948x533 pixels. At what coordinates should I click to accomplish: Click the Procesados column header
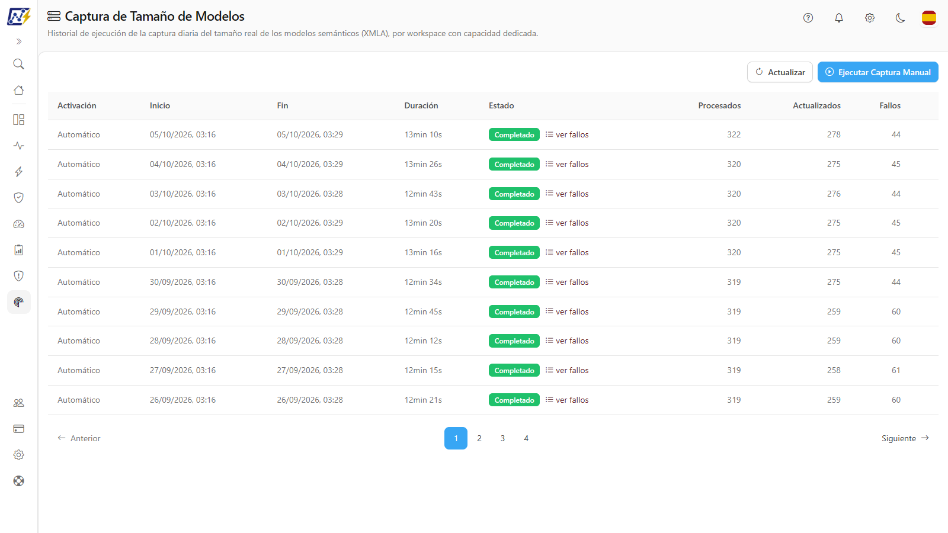719,105
